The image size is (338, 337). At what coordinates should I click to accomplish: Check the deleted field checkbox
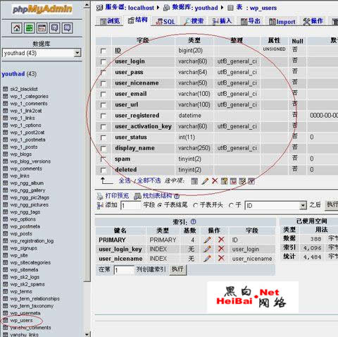tap(103, 170)
